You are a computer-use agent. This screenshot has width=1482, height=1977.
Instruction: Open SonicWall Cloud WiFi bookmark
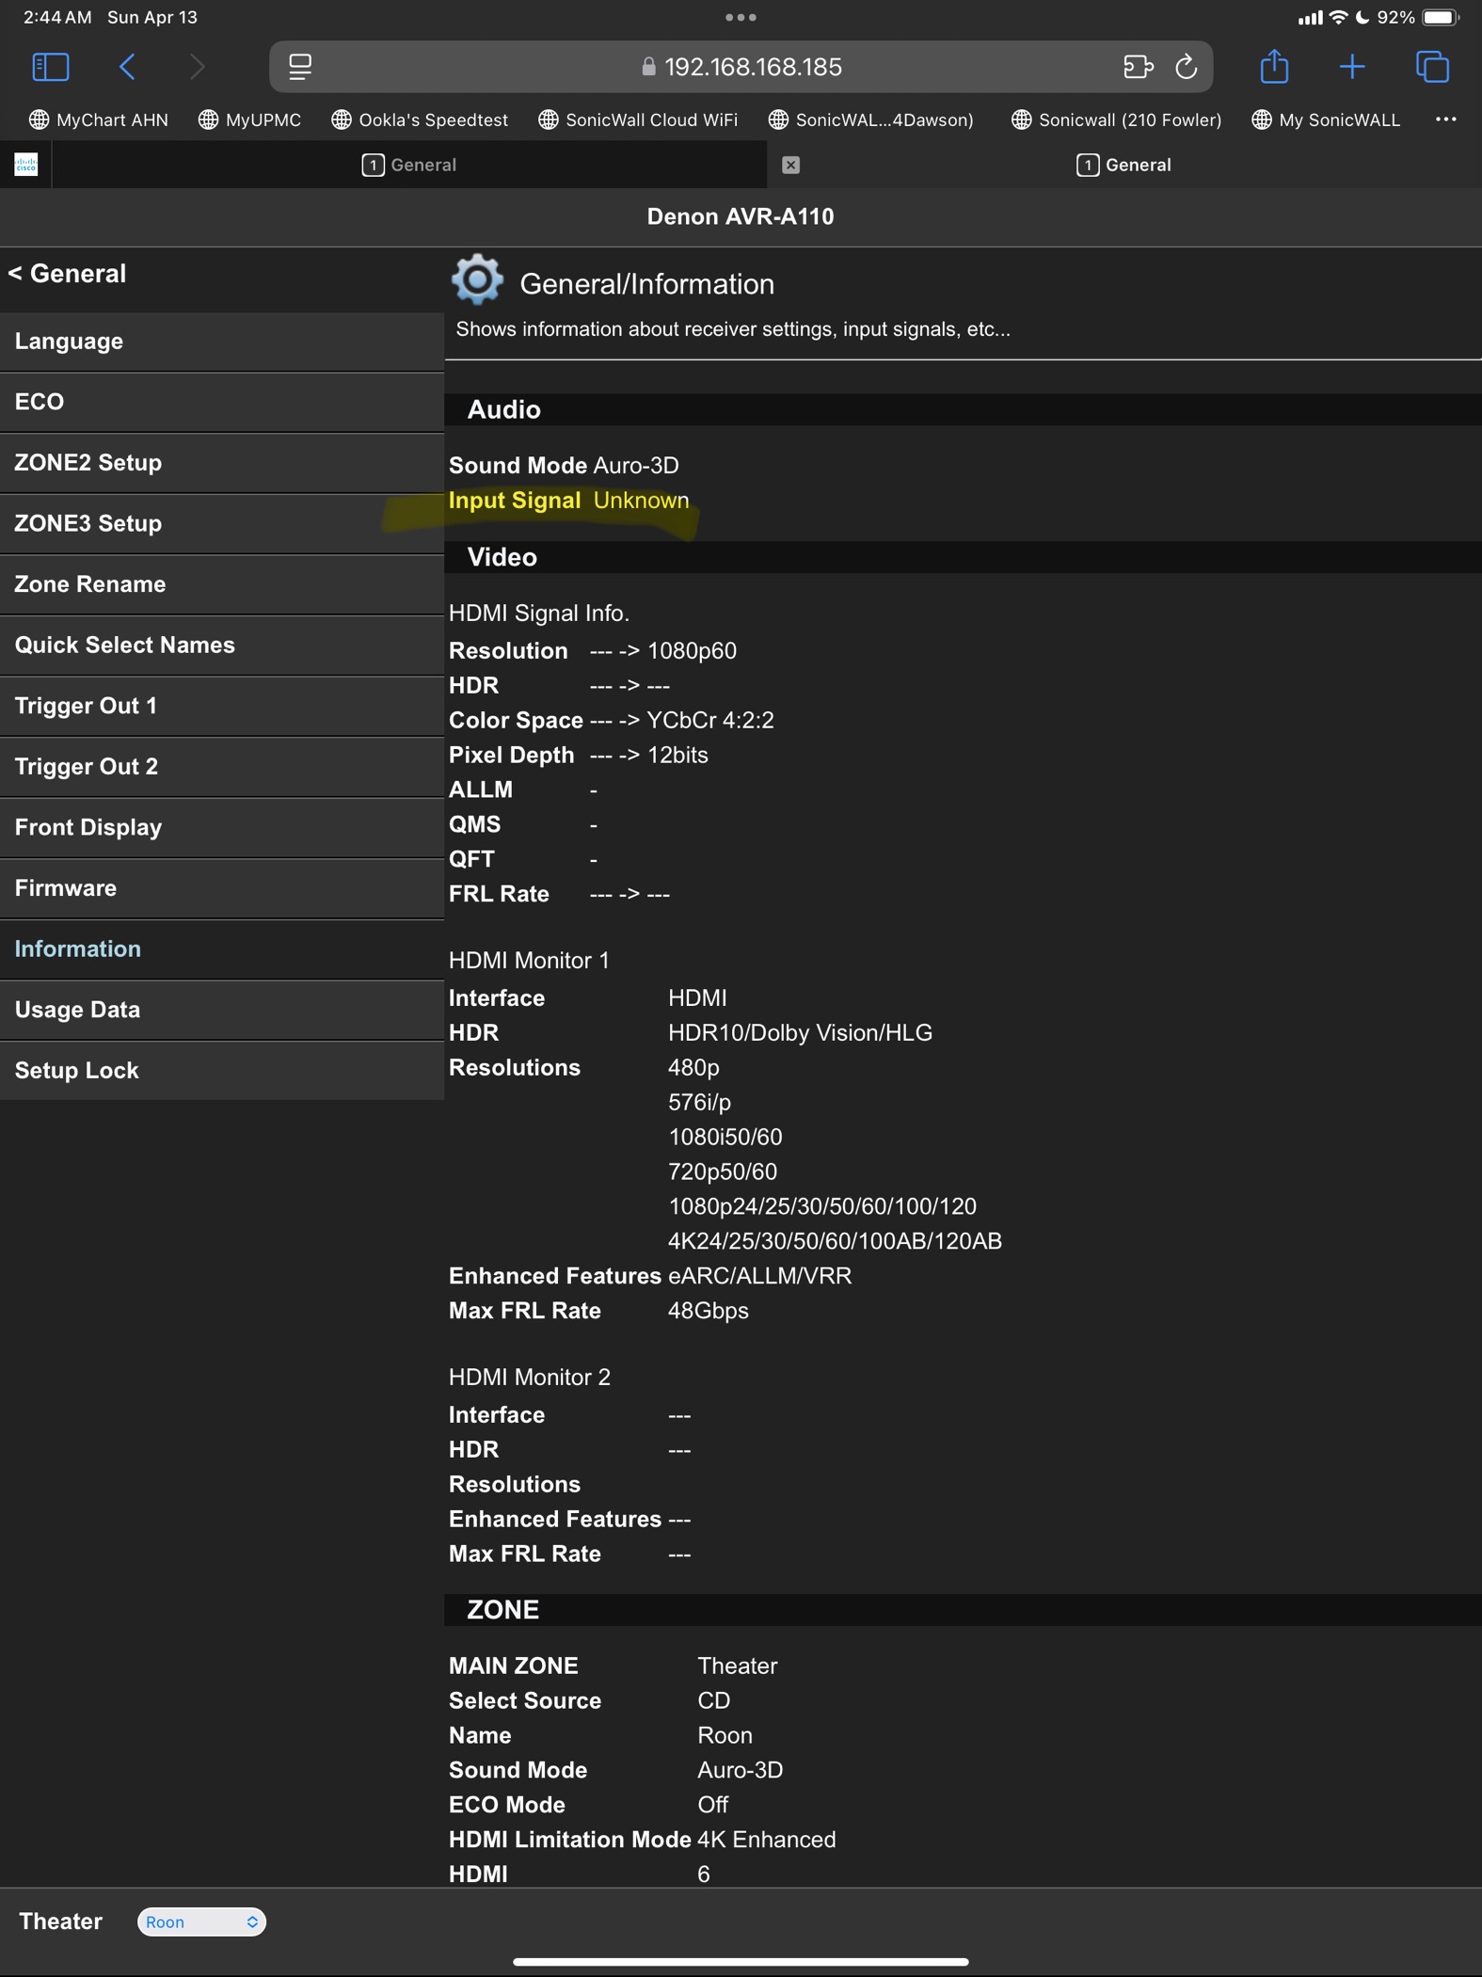coord(638,120)
